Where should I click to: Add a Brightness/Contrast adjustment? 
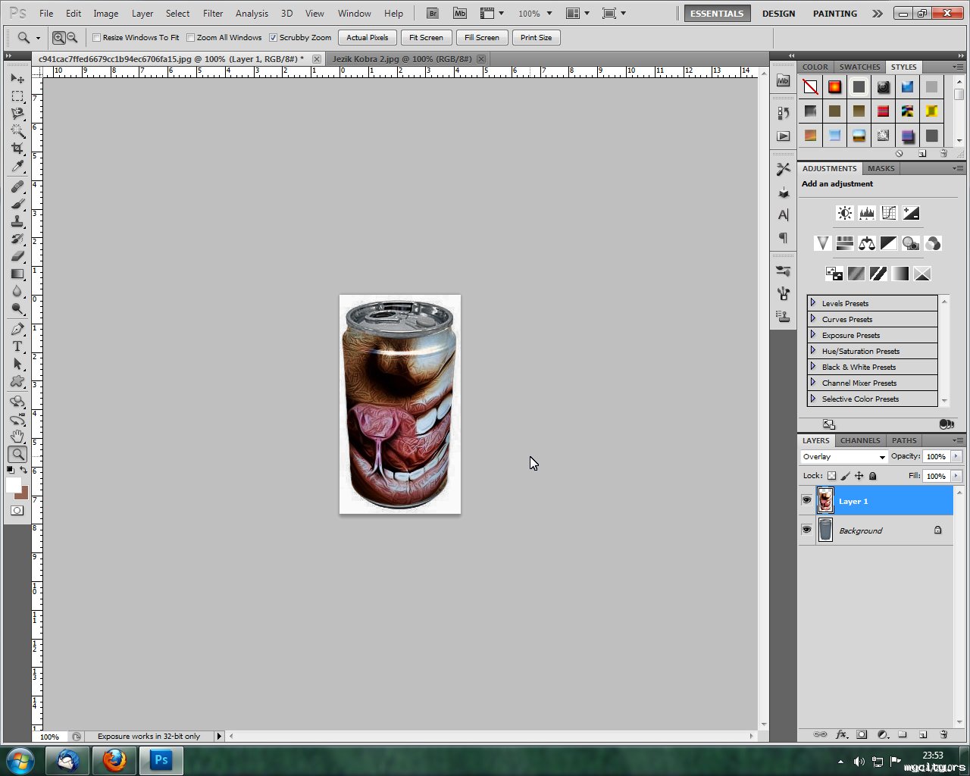tap(844, 213)
